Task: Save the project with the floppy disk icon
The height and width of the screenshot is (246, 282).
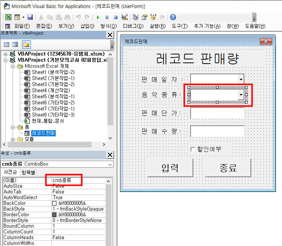Action: 30,17
